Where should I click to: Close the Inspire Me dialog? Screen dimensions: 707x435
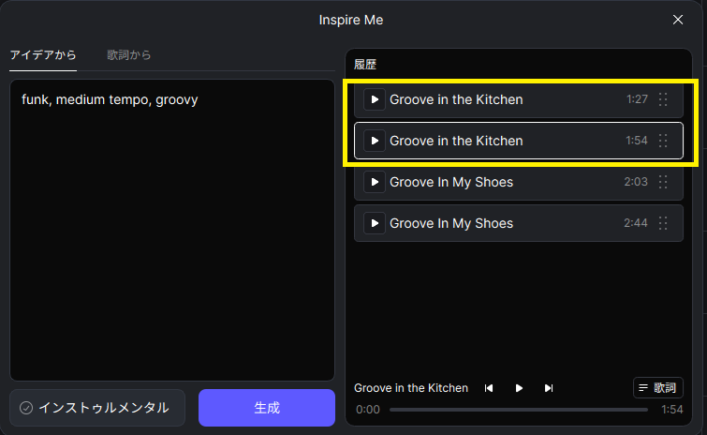678,20
